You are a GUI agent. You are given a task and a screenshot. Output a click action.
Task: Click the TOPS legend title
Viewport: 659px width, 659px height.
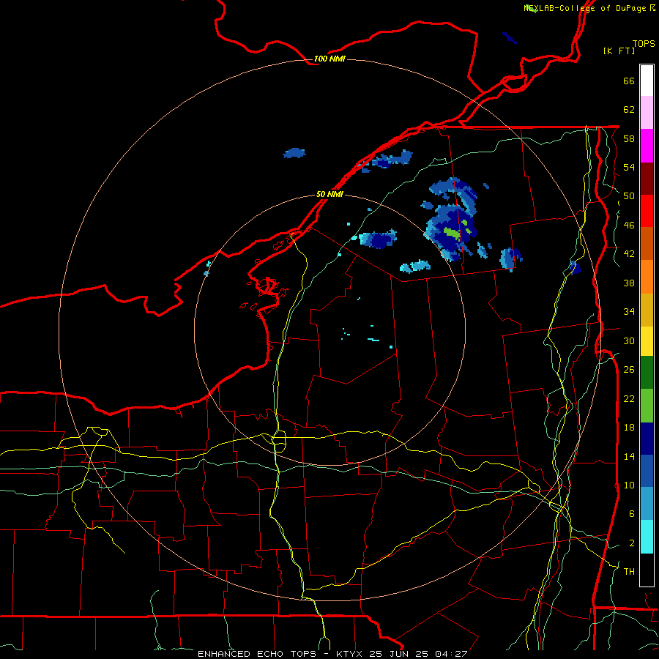[x=644, y=43]
